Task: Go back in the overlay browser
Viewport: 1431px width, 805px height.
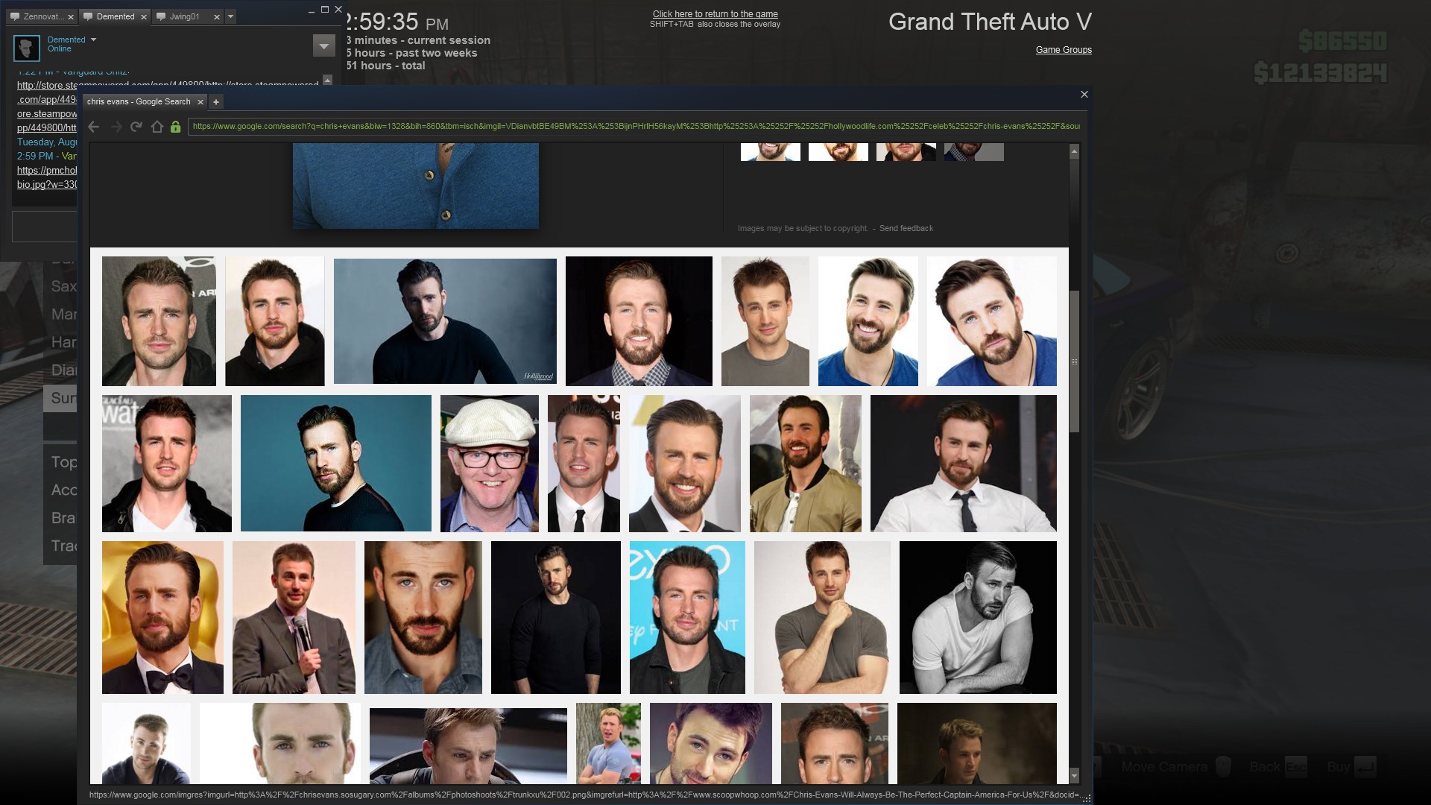Action: pos(94,127)
